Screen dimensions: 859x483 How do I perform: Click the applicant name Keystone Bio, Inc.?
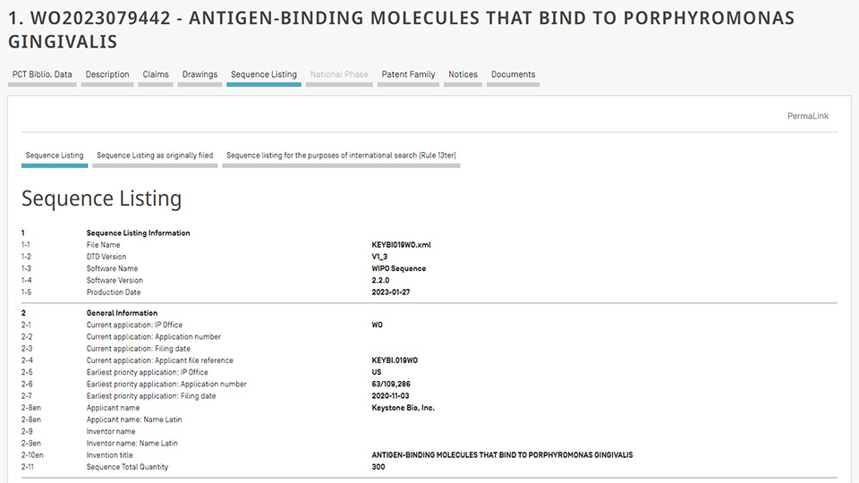click(403, 408)
